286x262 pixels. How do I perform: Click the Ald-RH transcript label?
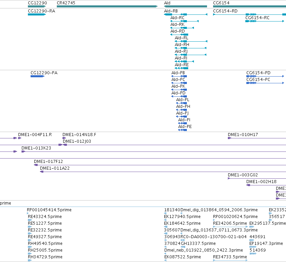(x=182, y=45)
